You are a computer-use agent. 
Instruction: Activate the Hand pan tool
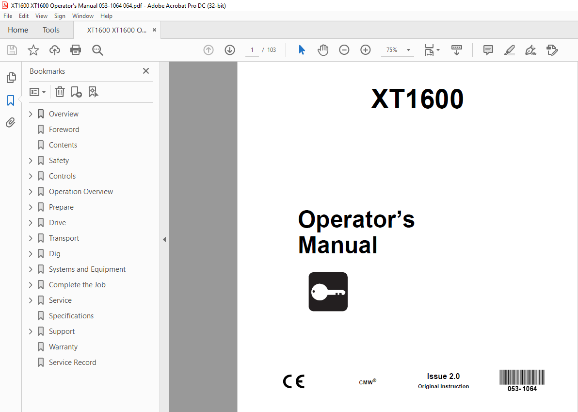click(x=323, y=50)
